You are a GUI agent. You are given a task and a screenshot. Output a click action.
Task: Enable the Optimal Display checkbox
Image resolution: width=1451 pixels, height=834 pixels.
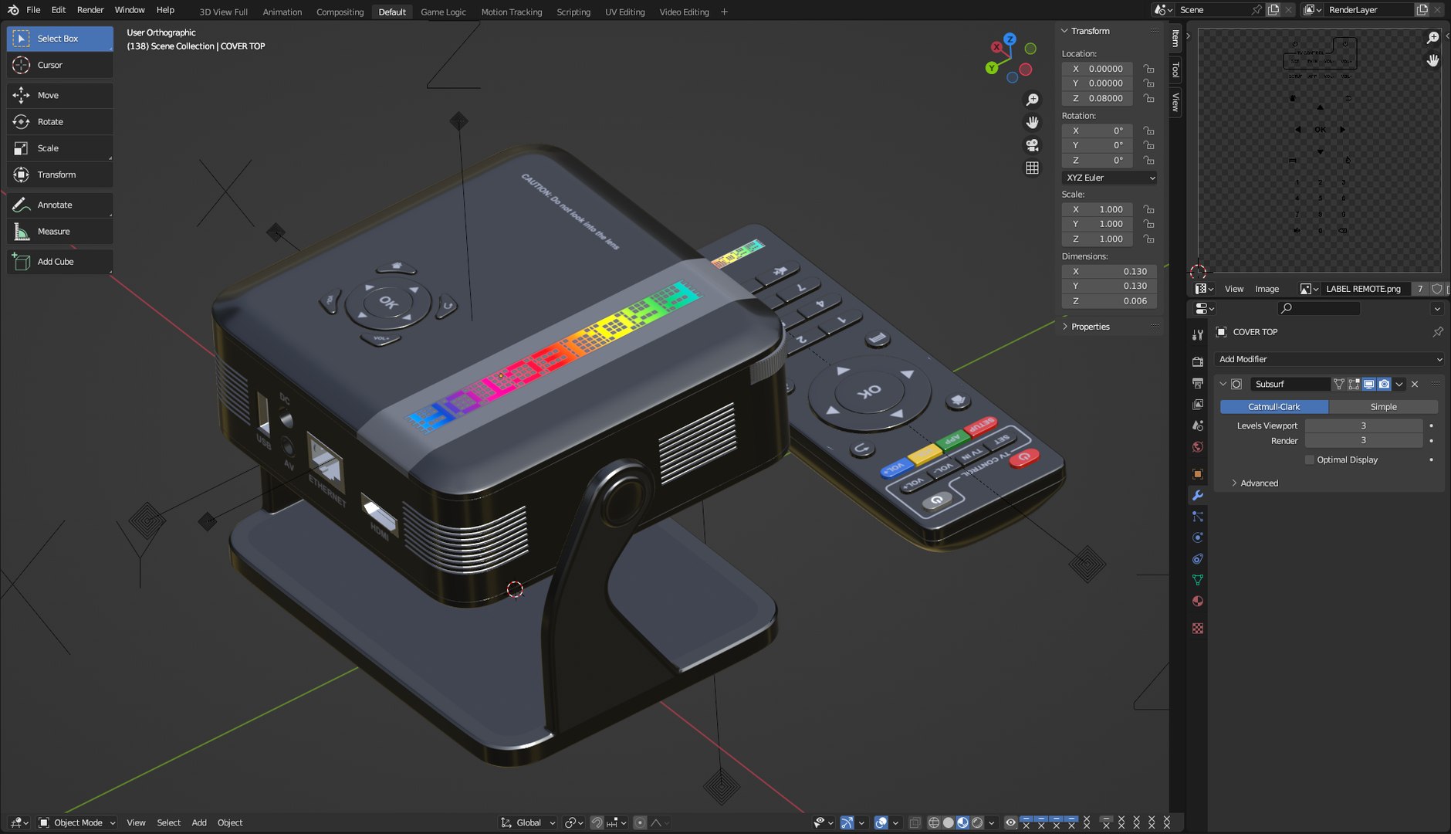pos(1309,459)
